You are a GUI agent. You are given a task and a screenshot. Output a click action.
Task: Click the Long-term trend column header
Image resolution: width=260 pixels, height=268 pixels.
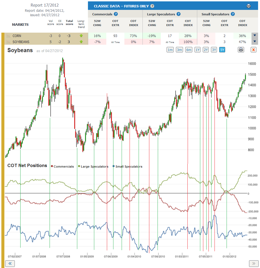pos(81,24)
